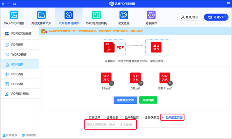Select the 3号.pdf file thumbnail
Image resolution: width=232 pixels, height=139 pixels.
[135, 78]
